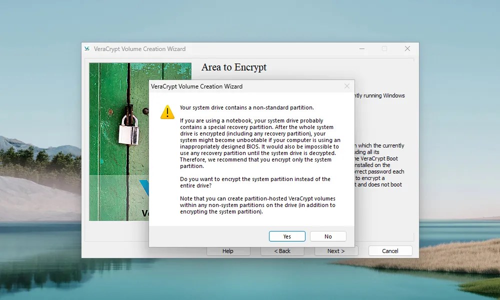Click Yes to encrypt only the system partition
The height and width of the screenshot is (300, 500).
pyautogui.click(x=287, y=236)
